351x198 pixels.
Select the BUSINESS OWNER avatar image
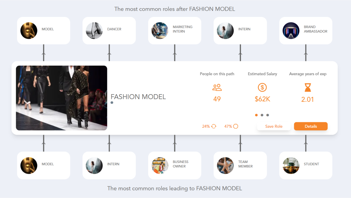(160, 165)
